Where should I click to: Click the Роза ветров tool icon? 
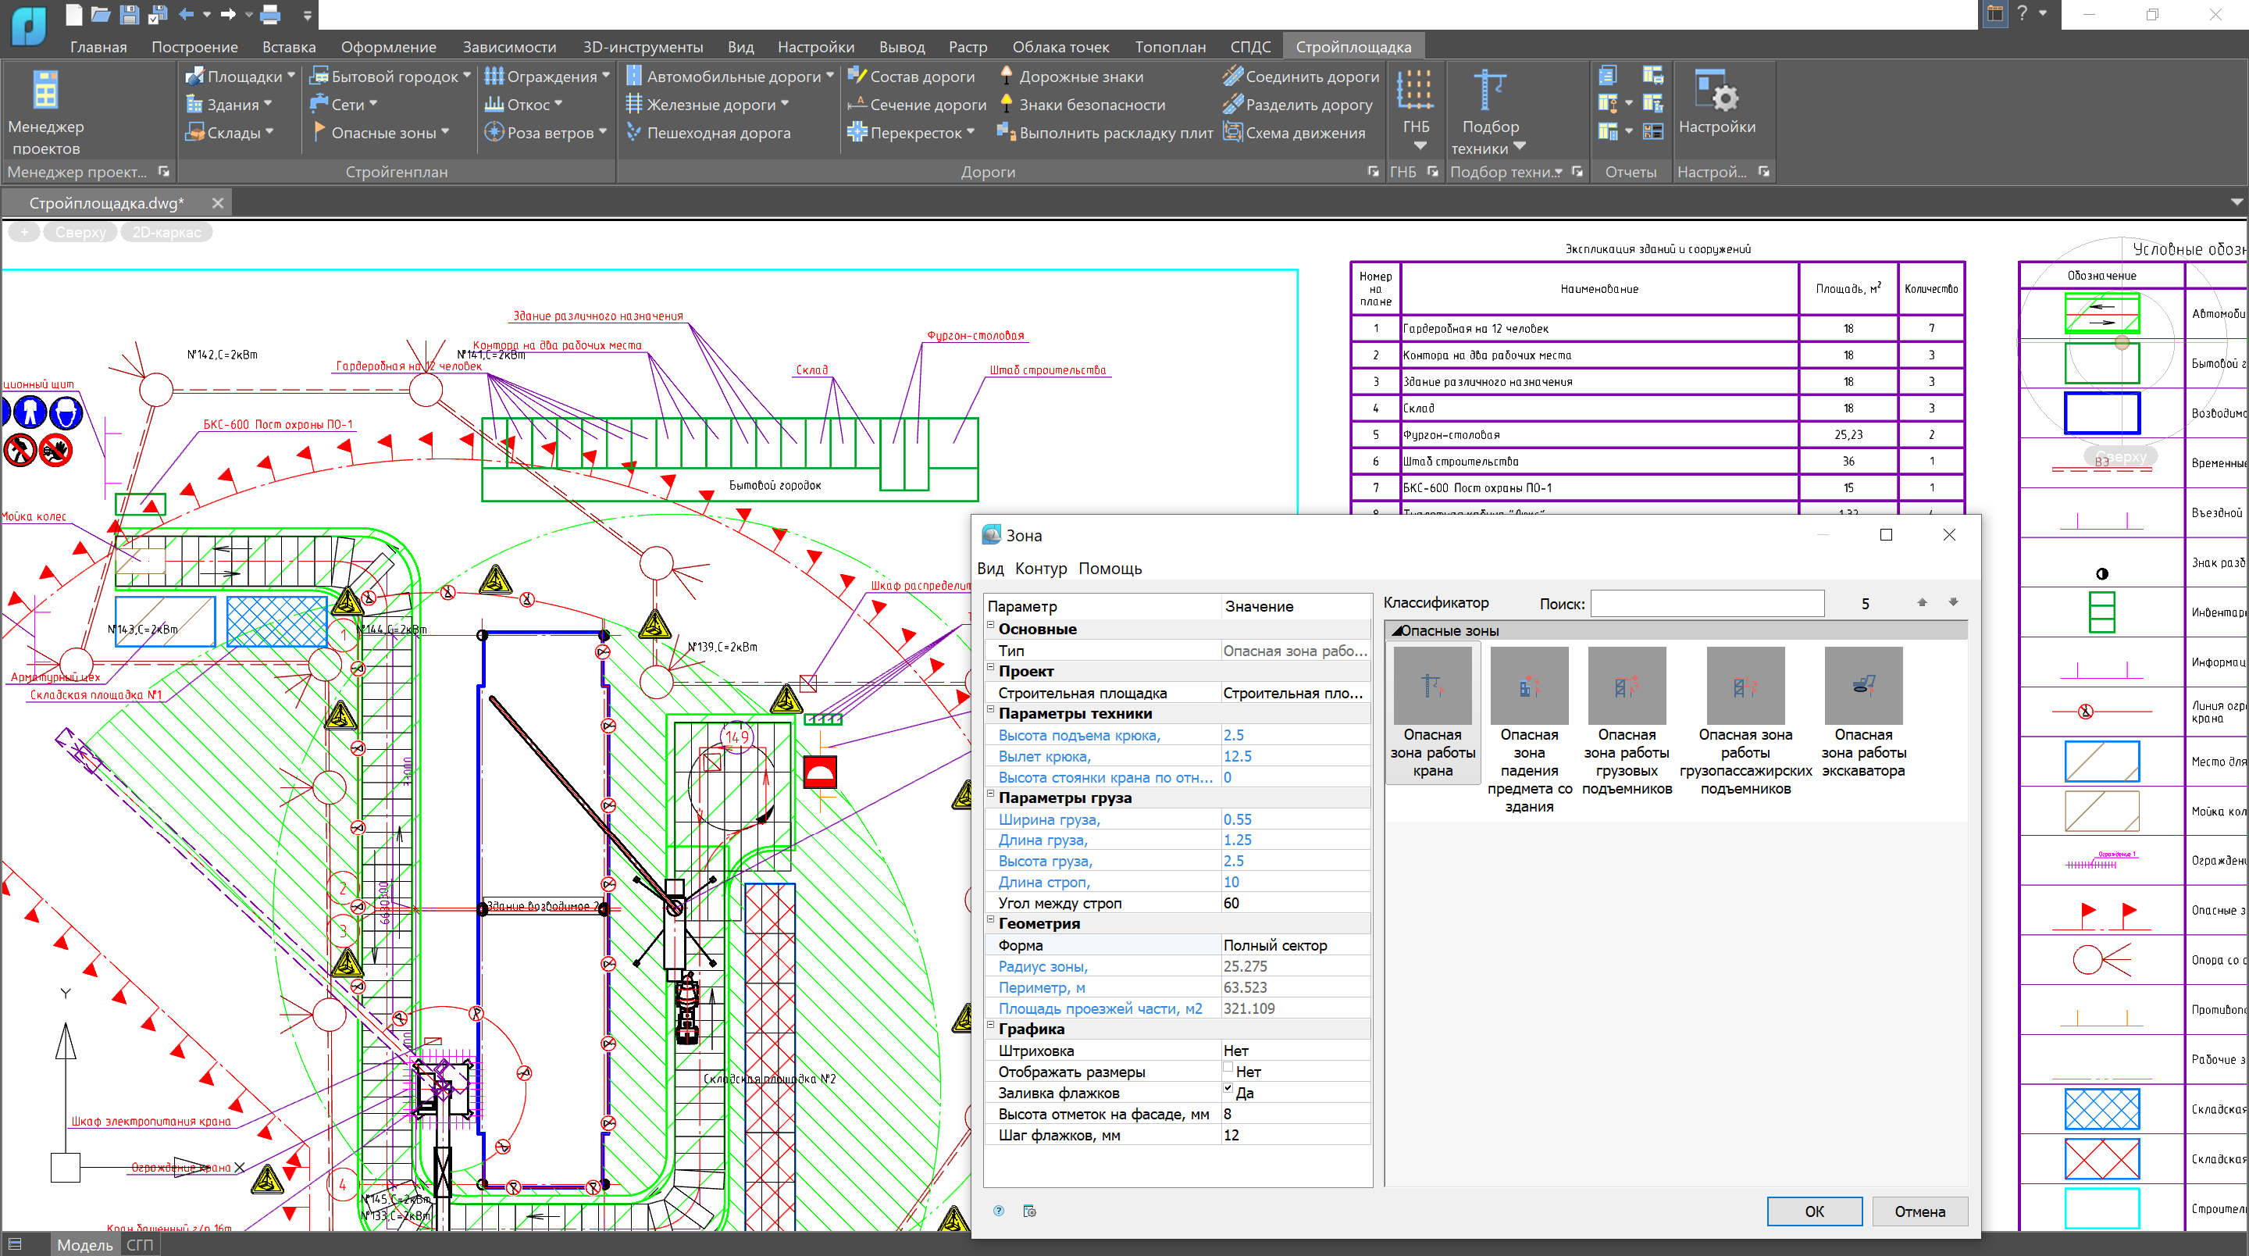[x=494, y=133]
